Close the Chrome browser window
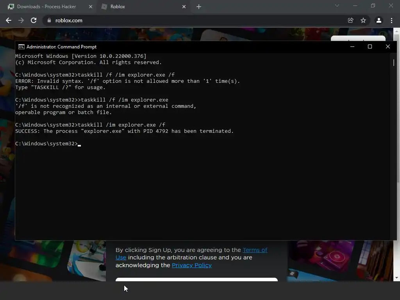 [x=391, y=5]
